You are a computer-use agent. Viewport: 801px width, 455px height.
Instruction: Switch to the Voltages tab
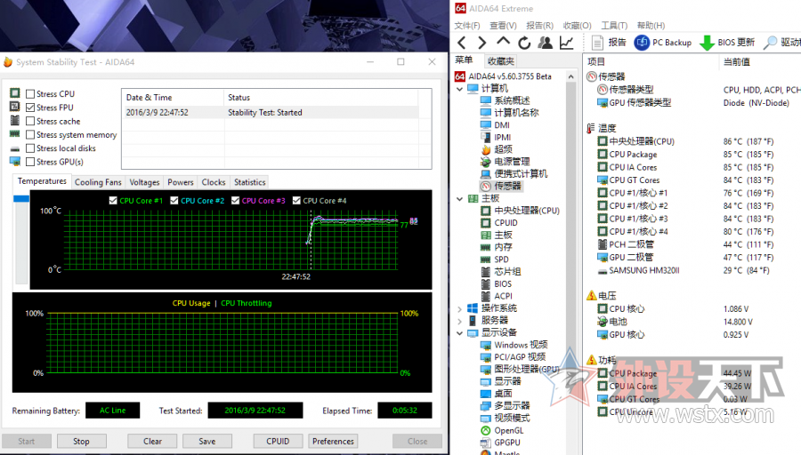(x=144, y=182)
